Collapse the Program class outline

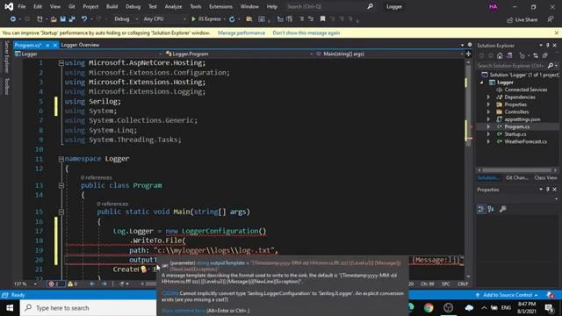pos(61,185)
